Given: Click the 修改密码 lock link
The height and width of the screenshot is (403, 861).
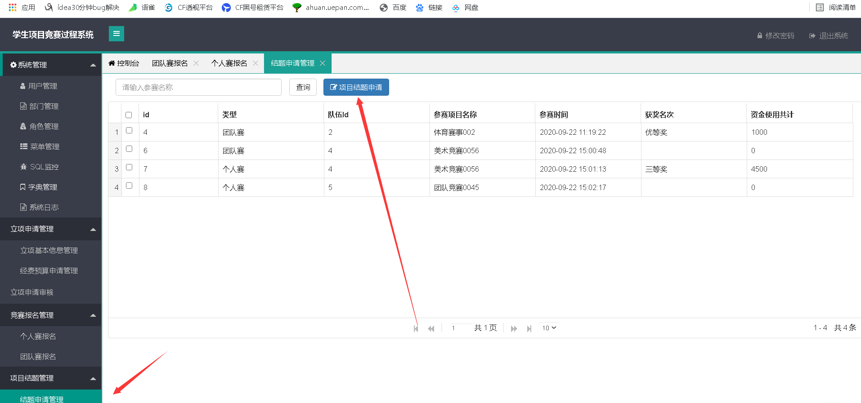Looking at the screenshot, I should (x=776, y=35).
